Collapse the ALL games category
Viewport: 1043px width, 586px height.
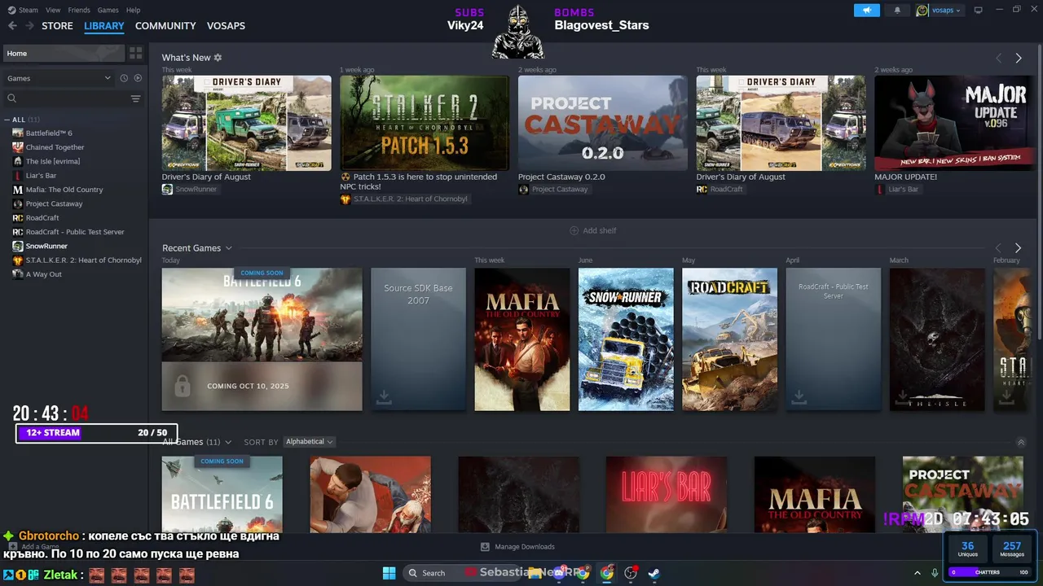point(7,120)
